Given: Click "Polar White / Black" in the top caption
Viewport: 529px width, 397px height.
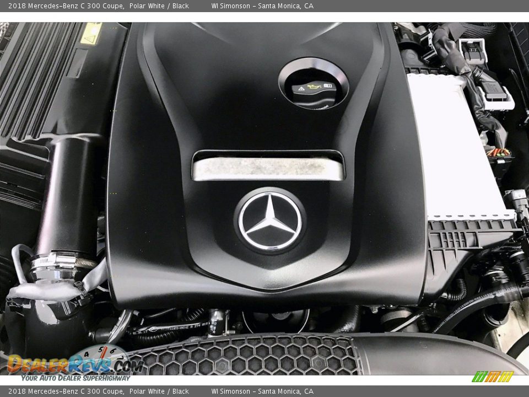Looking at the screenshot, I should [x=159, y=6].
